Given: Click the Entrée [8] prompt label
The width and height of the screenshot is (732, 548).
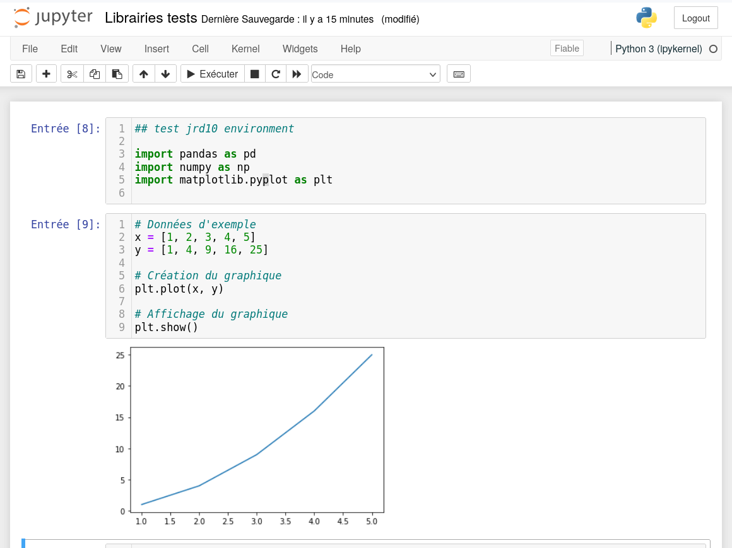Looking at the screenshot, I should click(66, 129).
